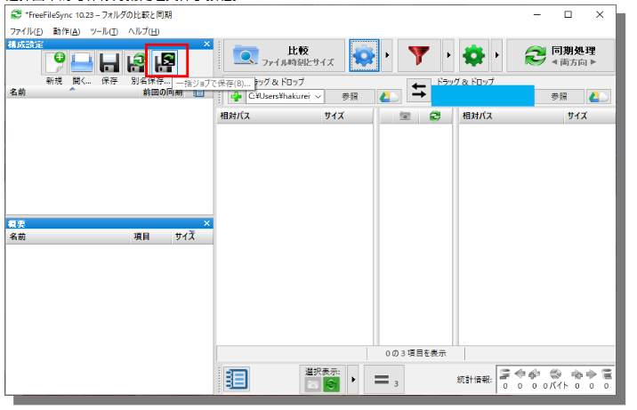Click the 同期処理 (Synchronize) button
This screenshot has width=637, height=410.
coord(560,56)
